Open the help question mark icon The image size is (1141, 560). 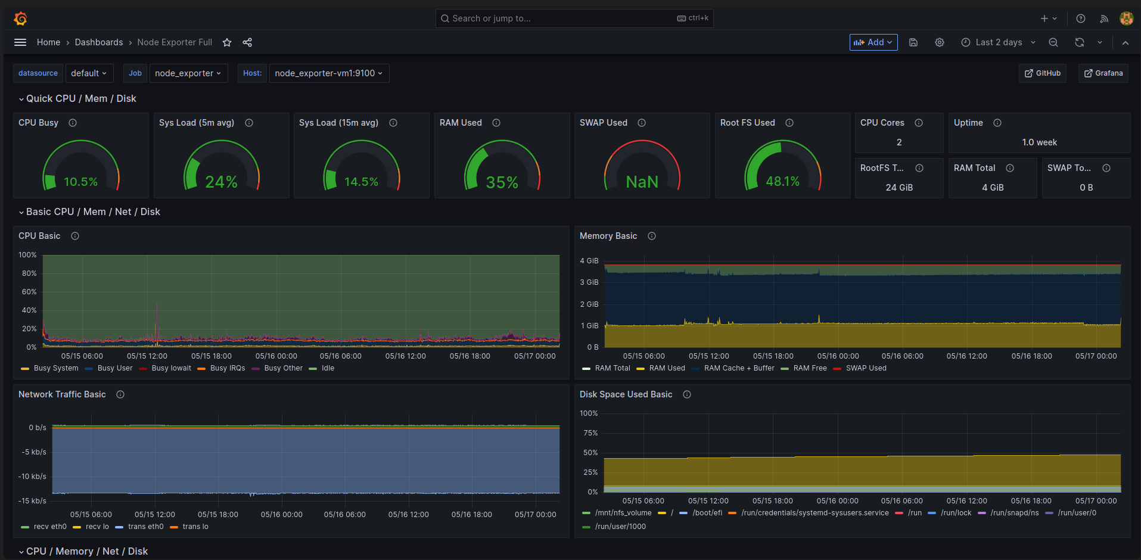coord(1081,18)
